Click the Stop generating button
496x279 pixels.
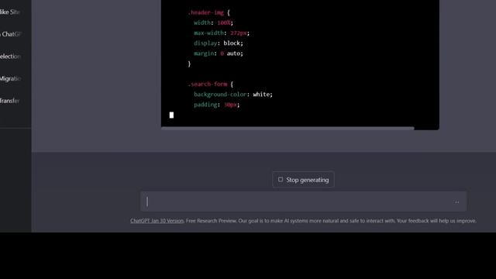[x=303, y=180]
